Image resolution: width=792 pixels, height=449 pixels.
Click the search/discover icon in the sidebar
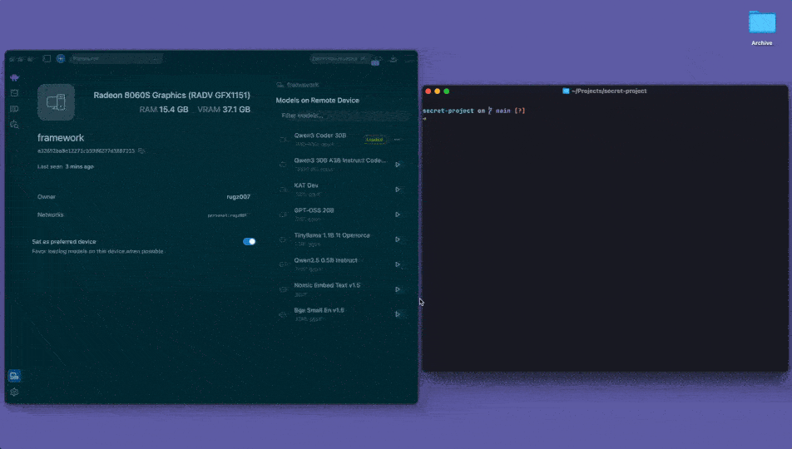(x=14, y=124)
